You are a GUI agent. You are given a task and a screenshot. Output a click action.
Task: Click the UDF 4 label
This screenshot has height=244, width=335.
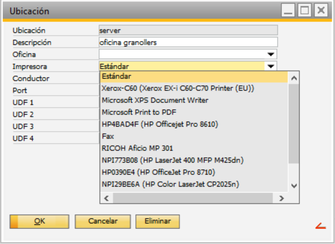tap(23, 138)
